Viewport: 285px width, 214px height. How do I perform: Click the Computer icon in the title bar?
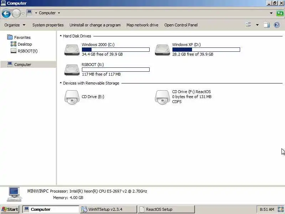[3, 3]
